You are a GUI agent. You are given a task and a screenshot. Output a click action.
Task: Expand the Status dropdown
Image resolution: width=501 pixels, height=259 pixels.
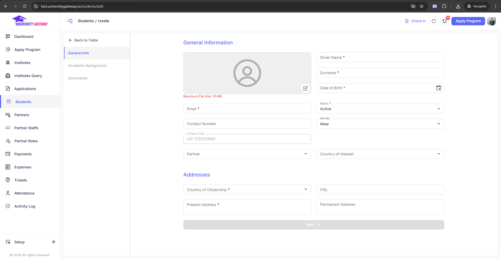tap(380, 109)
